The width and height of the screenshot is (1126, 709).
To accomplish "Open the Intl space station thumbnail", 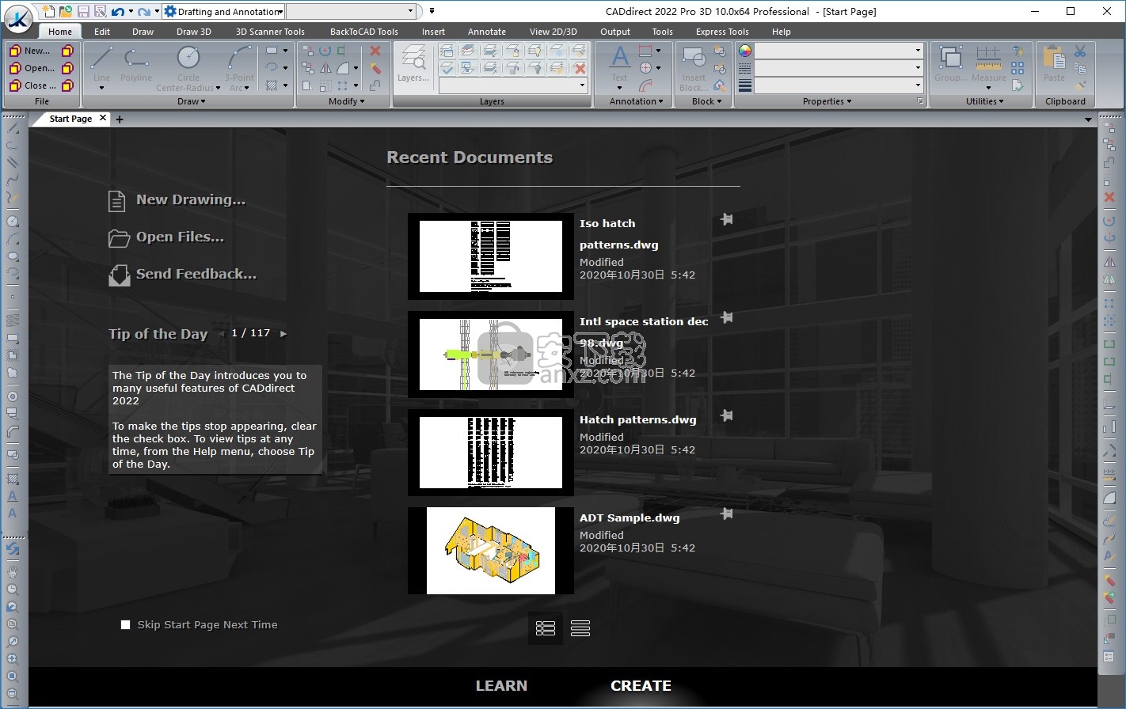I will click(491, 354).
